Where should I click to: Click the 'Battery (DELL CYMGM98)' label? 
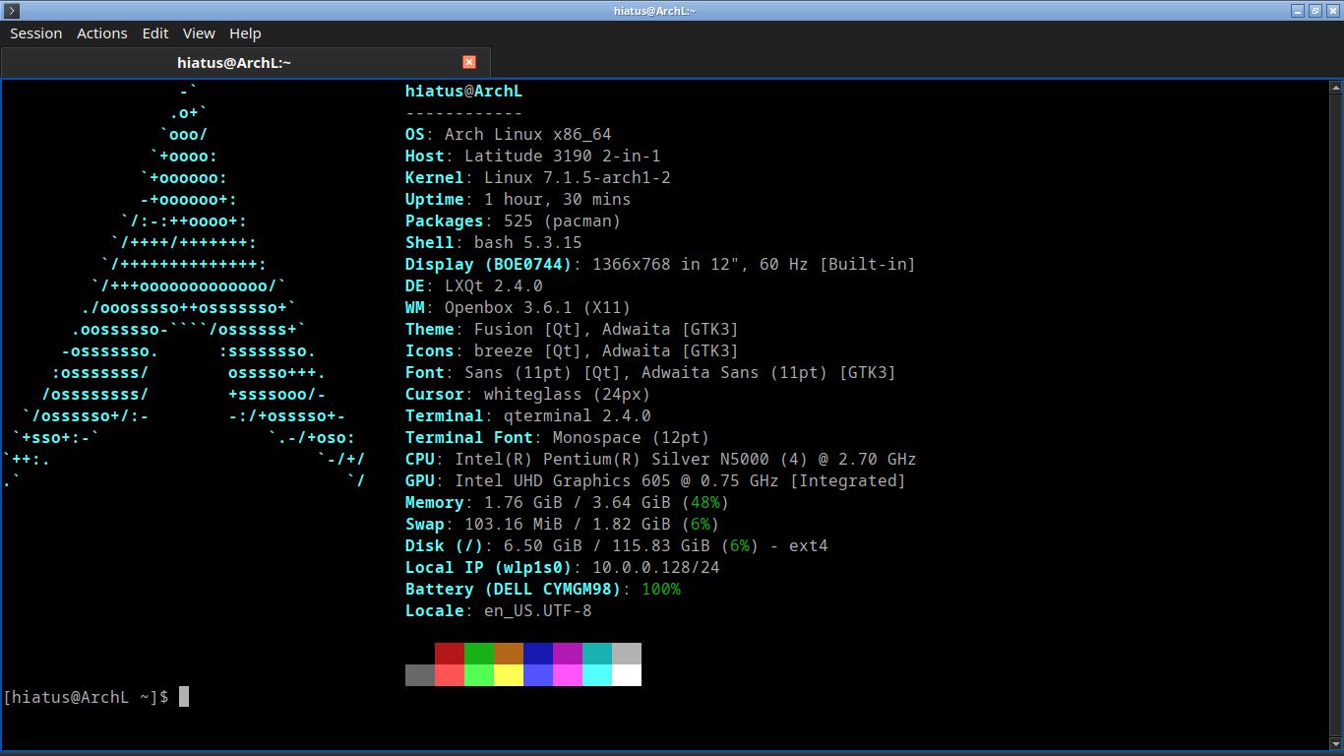514,590
